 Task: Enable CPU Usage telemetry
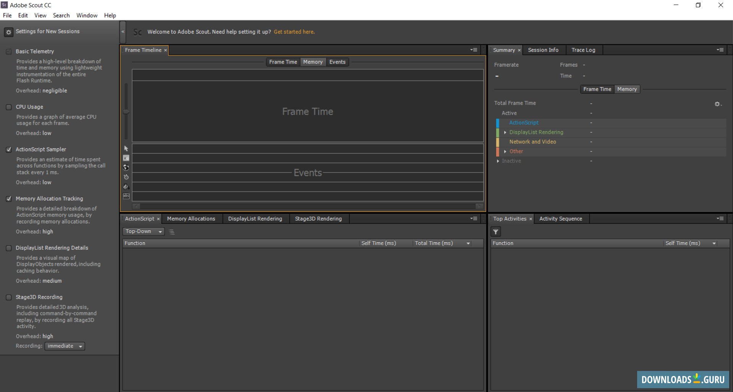[x=9, y=107]
